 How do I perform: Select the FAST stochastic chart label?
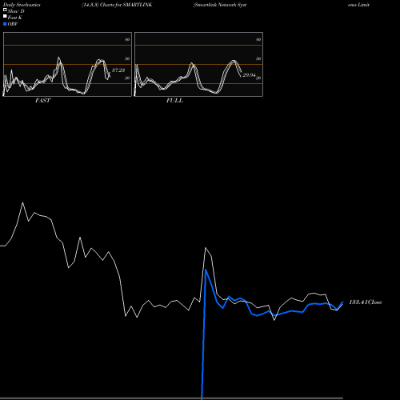42,101
